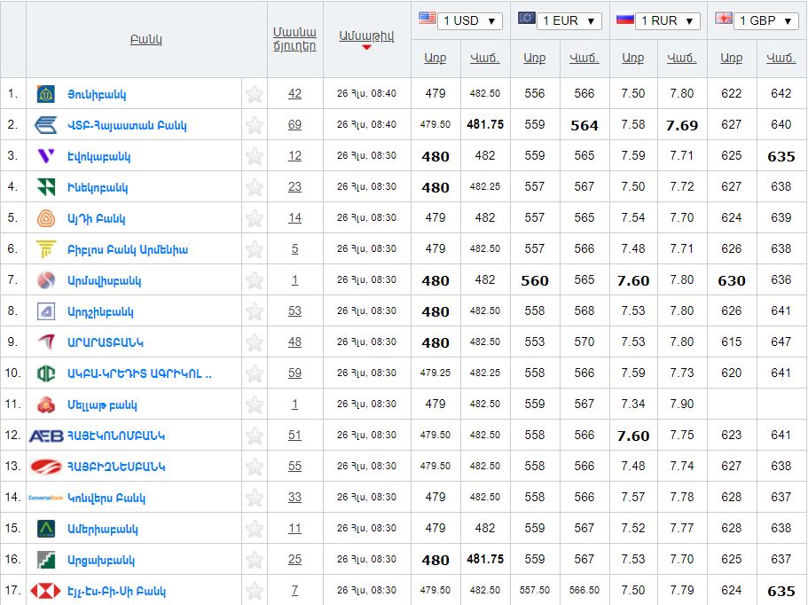Sort by EUR sell rate header
Image resolution: width=808 pixels, height=605 pixels.
[584, 59]
